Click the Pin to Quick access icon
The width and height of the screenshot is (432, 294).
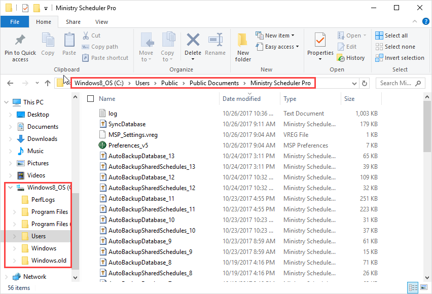20,41
